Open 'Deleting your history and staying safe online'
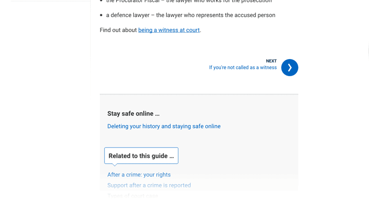This screenshot has width=369, height=200. click(164, 126)
